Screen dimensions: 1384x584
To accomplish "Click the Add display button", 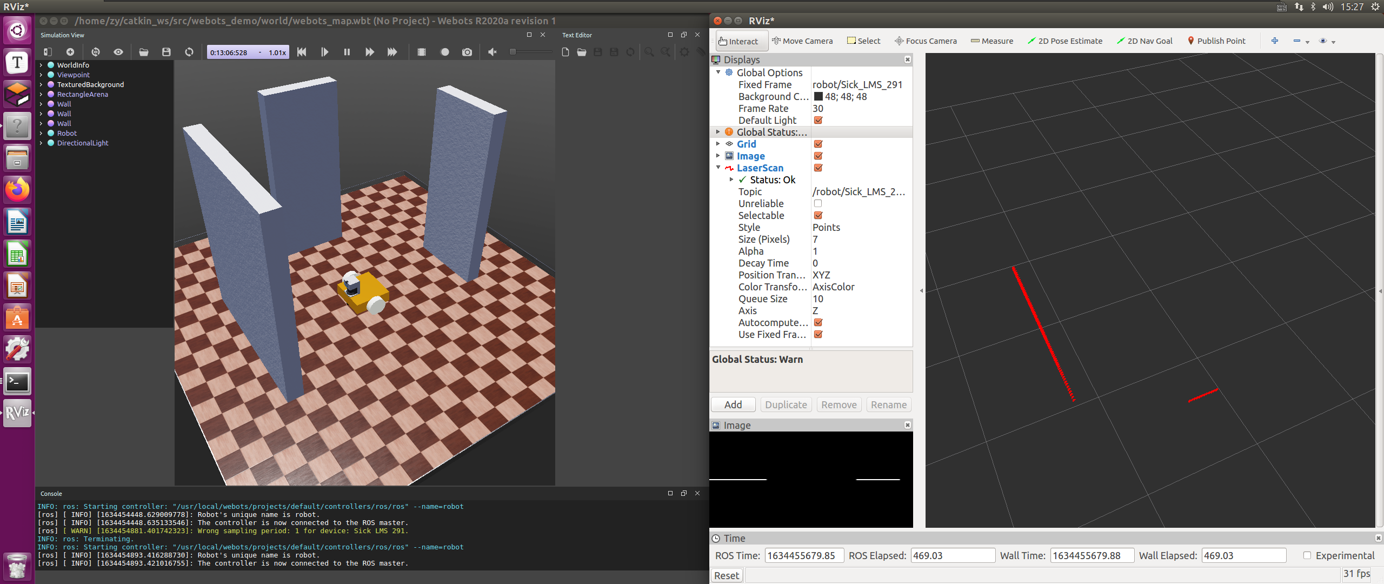I will point(733,404).
